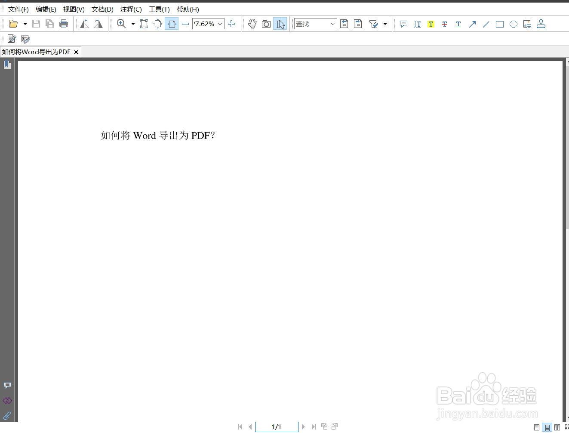This screenshot has height=433, width=569.
Task: Open the zoom tool dropdown arrow
Action: tap(133, 24)
